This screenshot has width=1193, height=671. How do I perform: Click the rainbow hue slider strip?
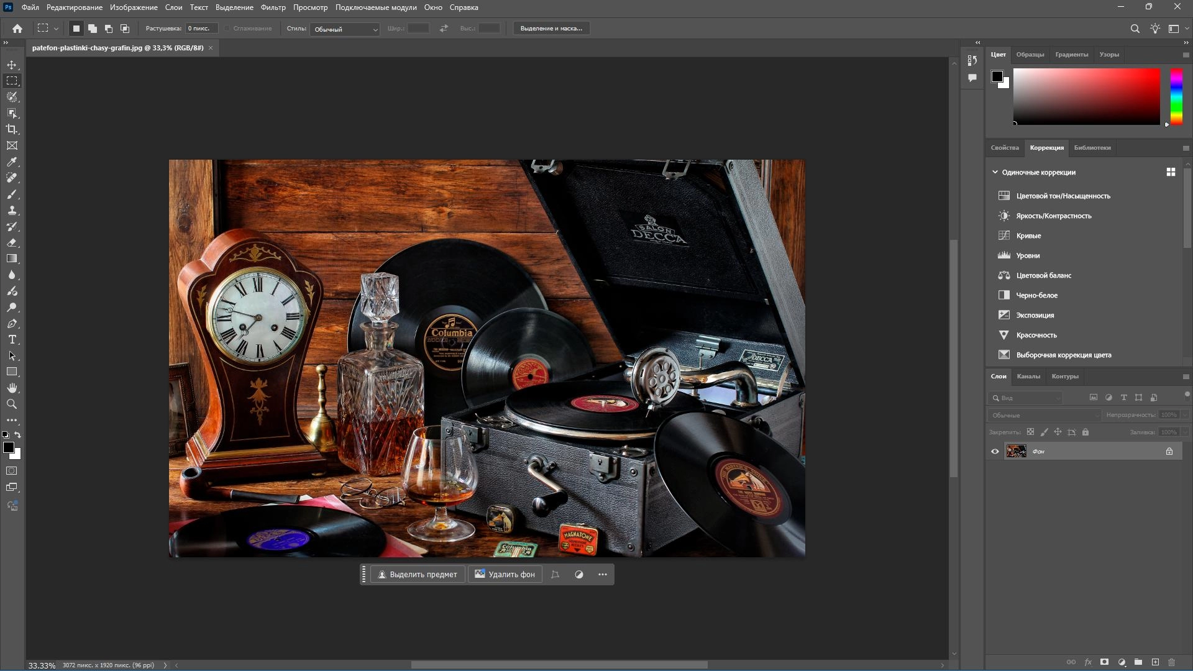1176,96
